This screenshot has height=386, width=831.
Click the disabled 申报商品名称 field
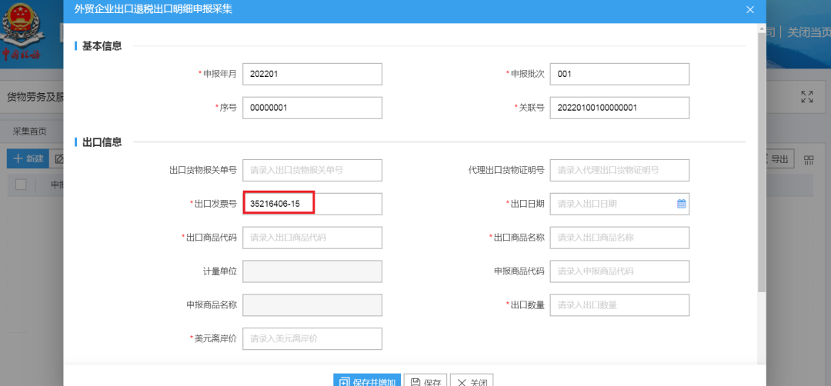coord(312,305)
